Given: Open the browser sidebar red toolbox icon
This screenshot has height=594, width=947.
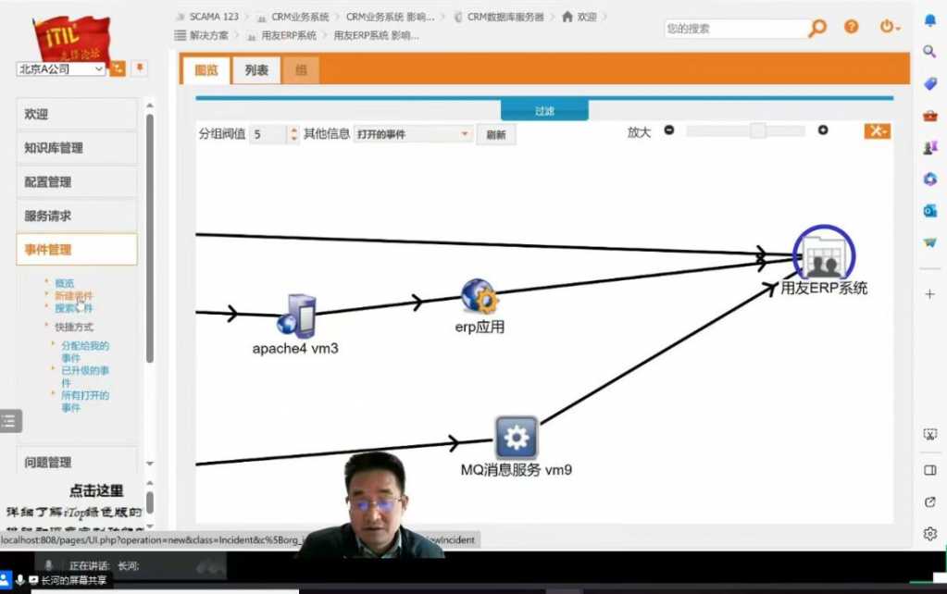Looking at the screenshot, I should (x=930, y=116).
